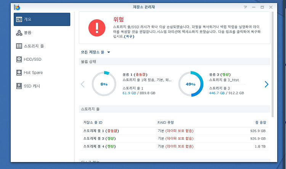
Task: Click the 저장소 풀 ID column header
Action: point(93,122)
